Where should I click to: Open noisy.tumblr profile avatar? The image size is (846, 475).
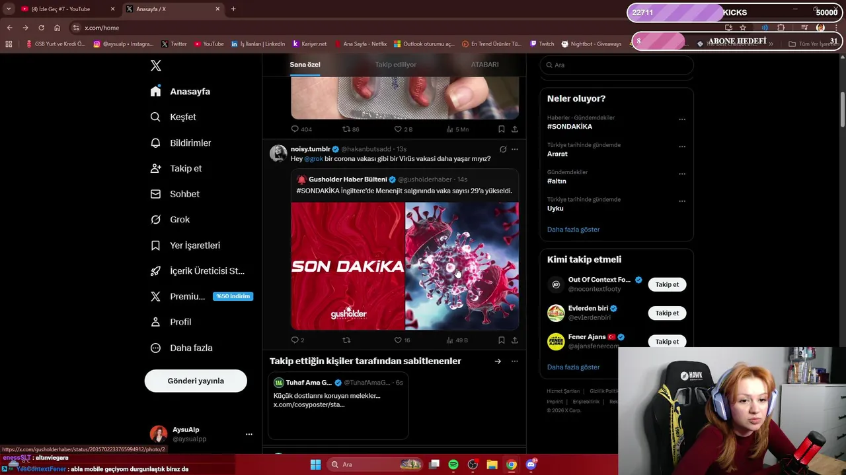click(278, 153)
